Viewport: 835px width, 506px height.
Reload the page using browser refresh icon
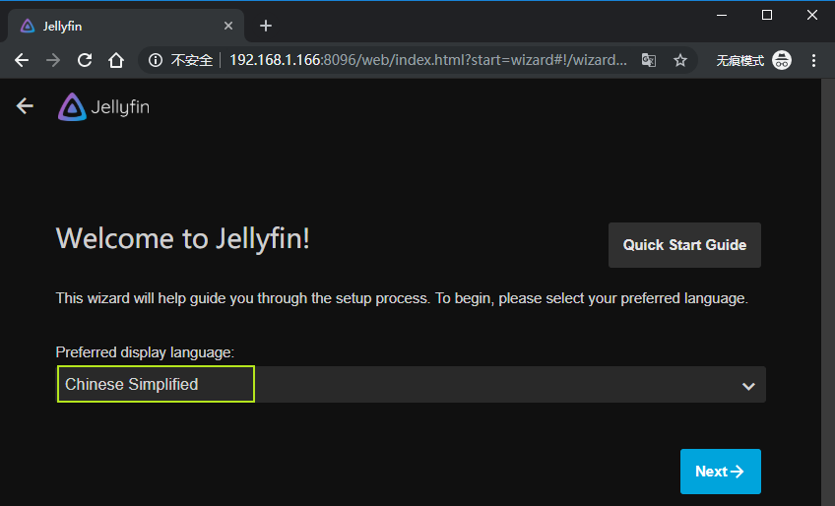click(85, 60)
